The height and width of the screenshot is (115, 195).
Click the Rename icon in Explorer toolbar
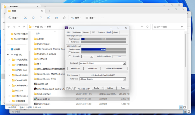coord(49,18)
